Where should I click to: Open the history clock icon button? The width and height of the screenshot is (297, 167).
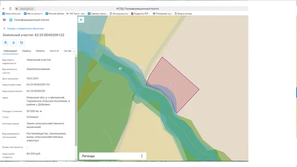(22, 43)
